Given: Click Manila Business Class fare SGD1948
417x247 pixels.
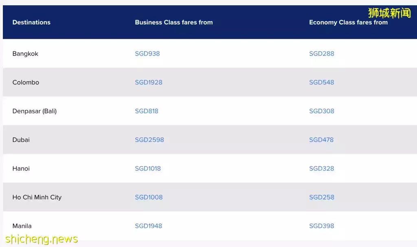Looking at the screenshot, I should (x=149, y=226).
